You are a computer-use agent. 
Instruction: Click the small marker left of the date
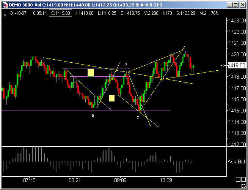pyautogui.click(x=5, y=15)
